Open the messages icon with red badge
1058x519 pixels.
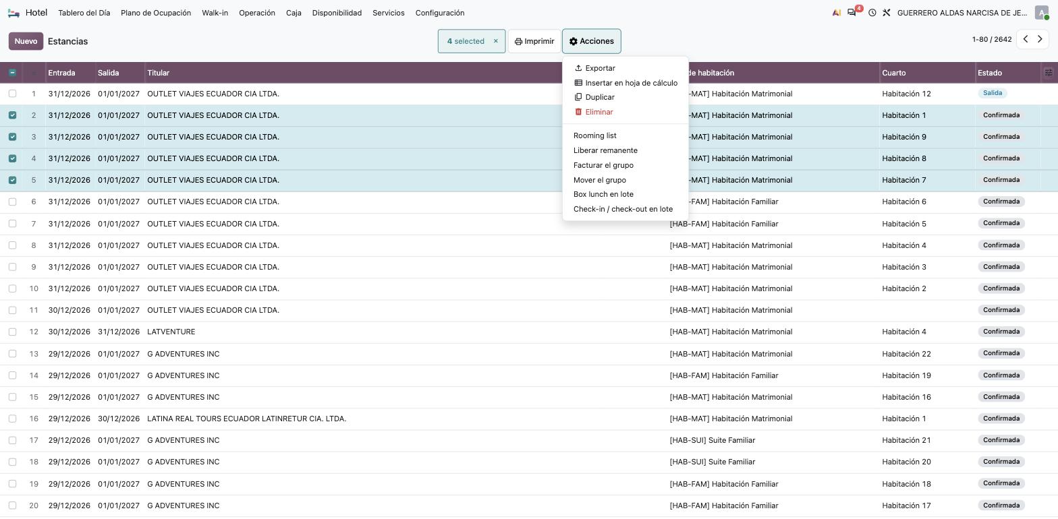click(853, 12)
